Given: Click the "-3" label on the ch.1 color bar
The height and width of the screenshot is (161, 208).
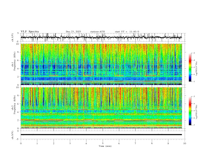Looking at the screenshot, I should point(194,53).
